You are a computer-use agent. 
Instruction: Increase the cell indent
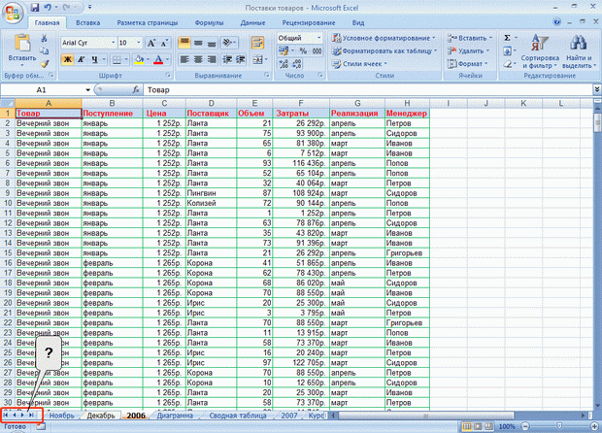241,59
